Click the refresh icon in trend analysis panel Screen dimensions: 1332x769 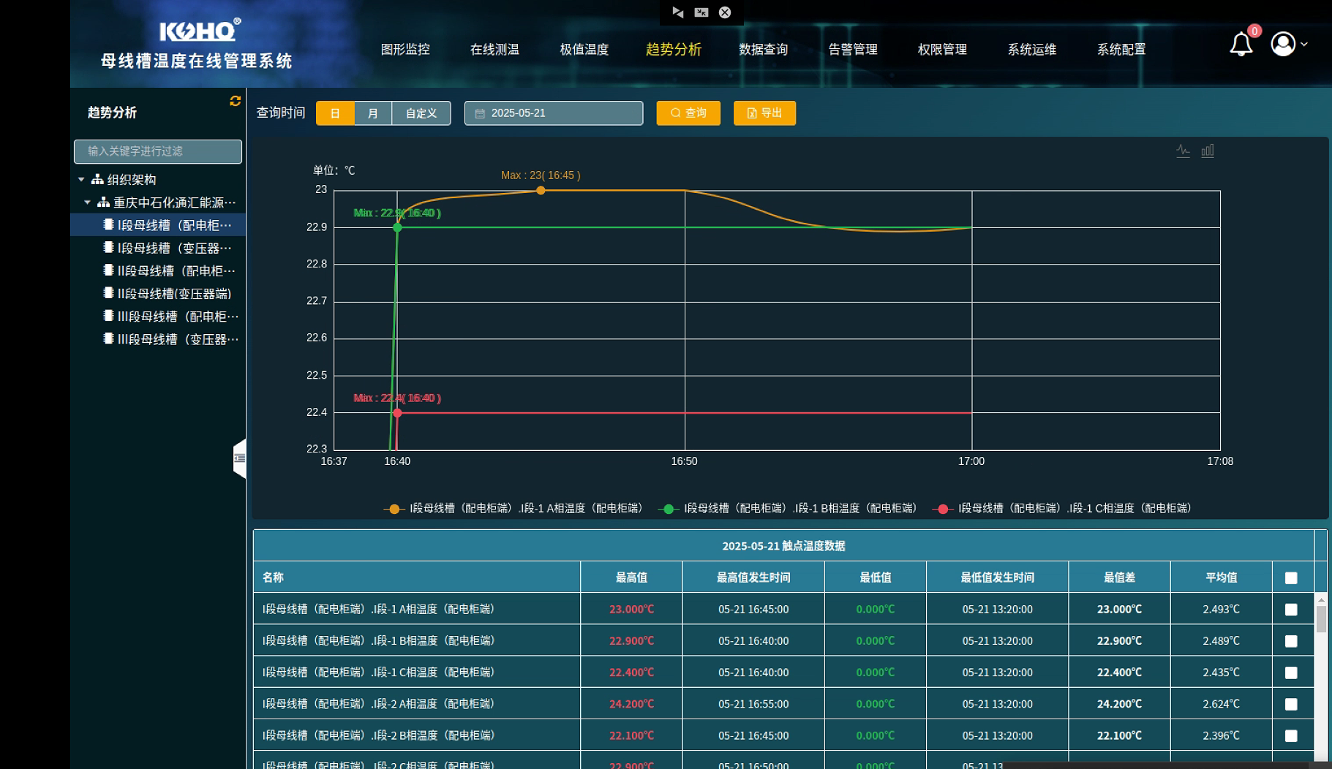pos(235,101)
